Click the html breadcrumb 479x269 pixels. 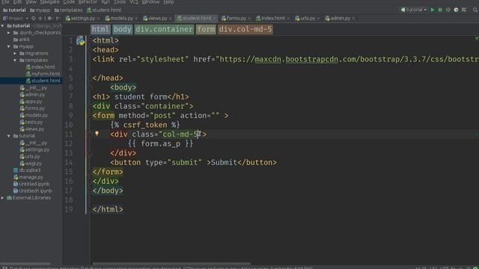(x=100, y=29)
